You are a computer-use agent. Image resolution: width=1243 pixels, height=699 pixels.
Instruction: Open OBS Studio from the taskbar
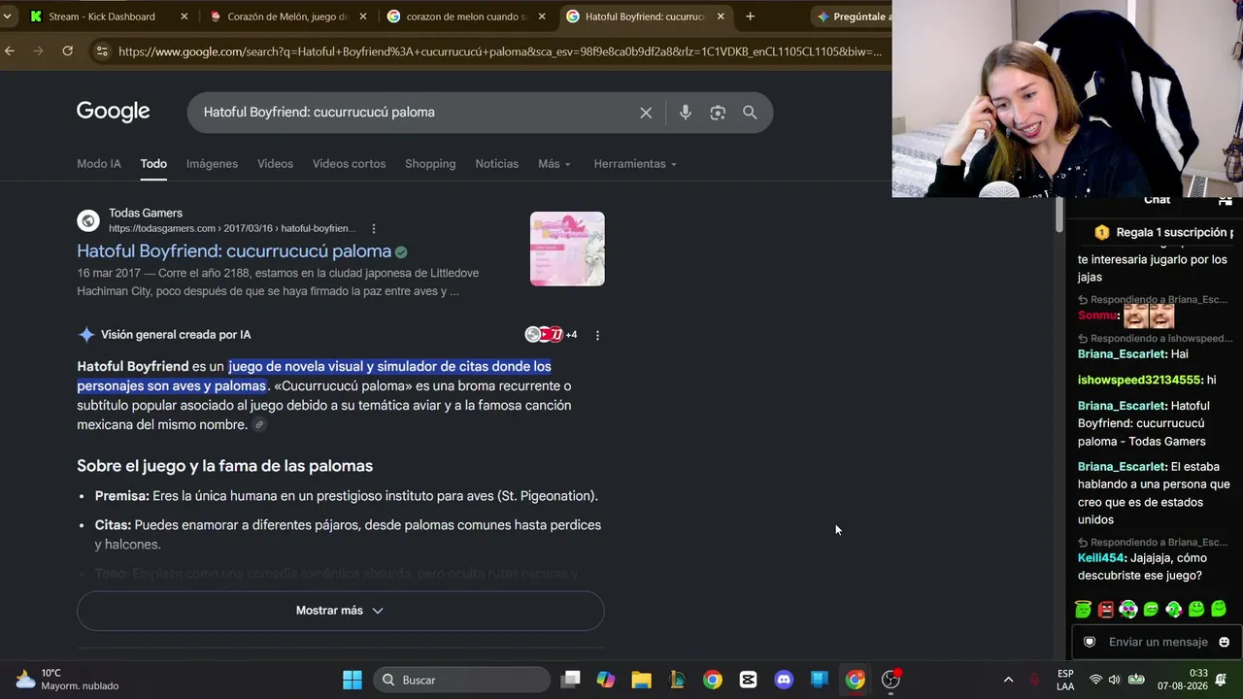(x=890, y=680)
